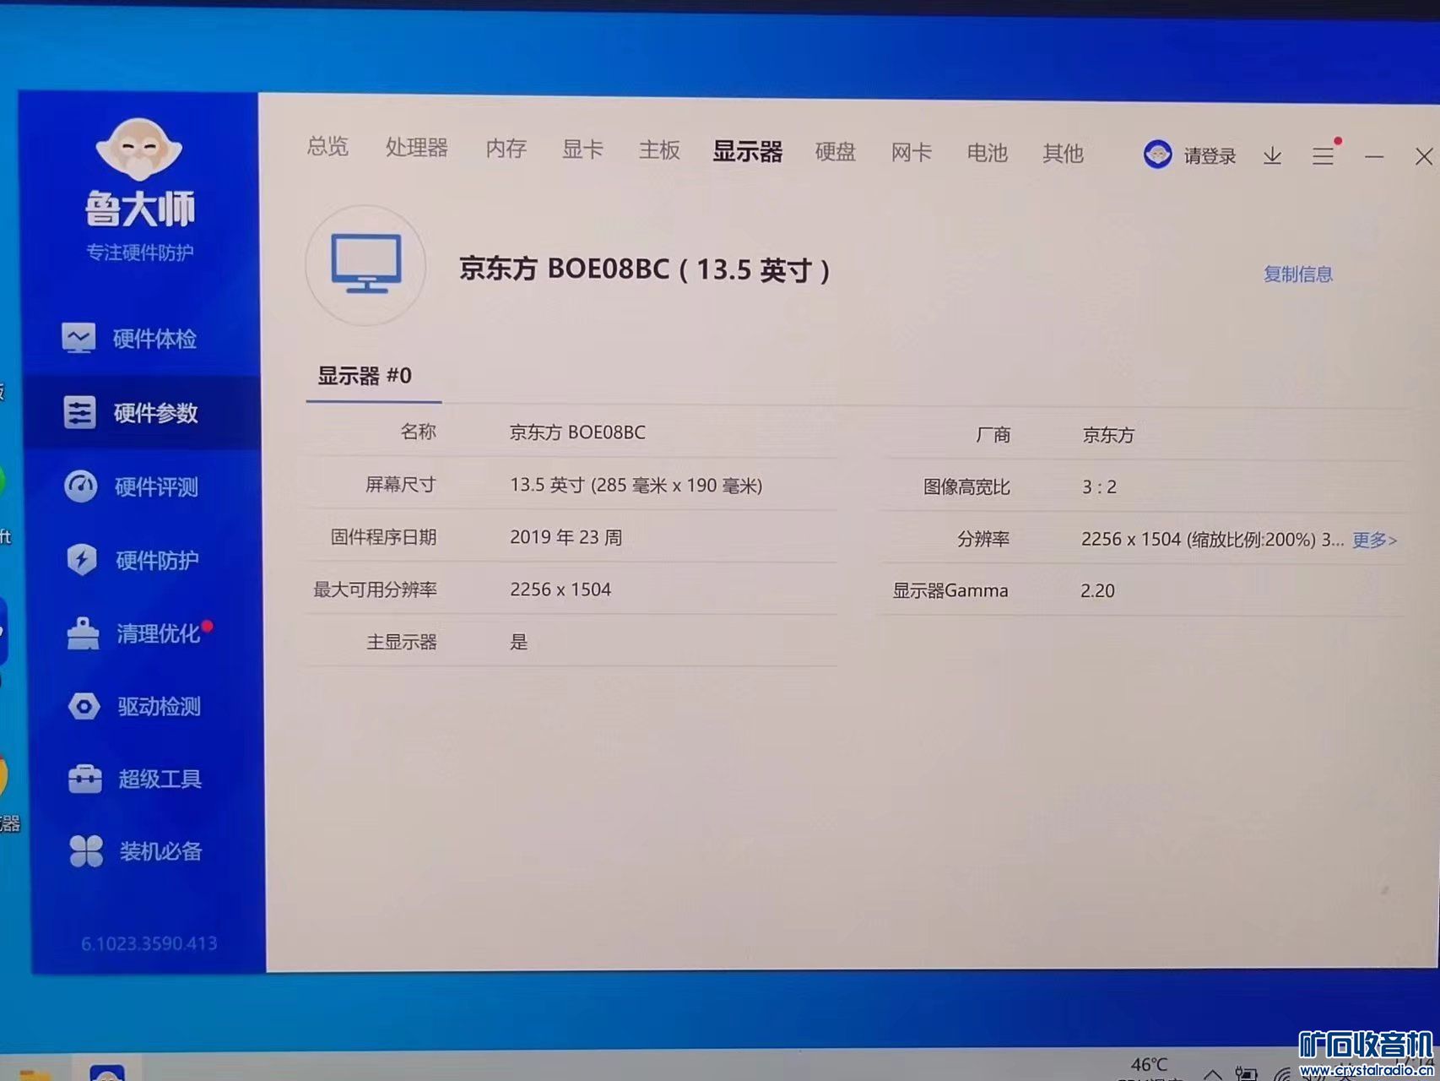1440x1081 pixels.
Task: Close the 鲁大师 window
Action: (x=1423, y=157)
